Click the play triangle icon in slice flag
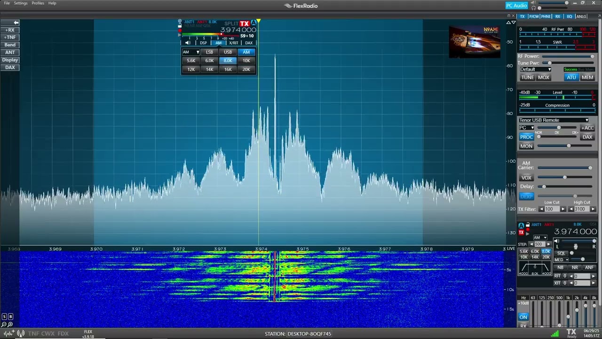This screenshot has height=339, width=602. [x=180, y=35]
